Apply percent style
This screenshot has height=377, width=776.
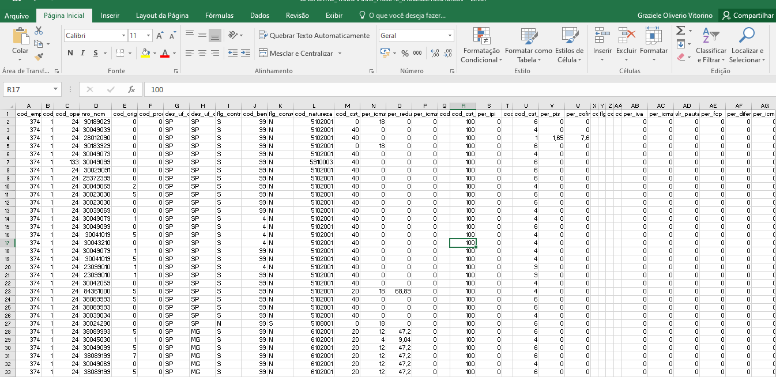405,53
